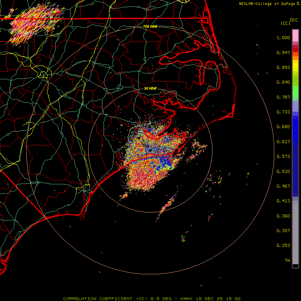301x301 pixels.
Task: Click the [CC] units label
Action: point(285,23)
